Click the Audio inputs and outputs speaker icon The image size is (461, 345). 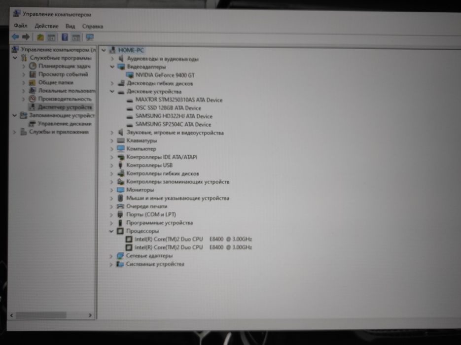pos(121,59)
